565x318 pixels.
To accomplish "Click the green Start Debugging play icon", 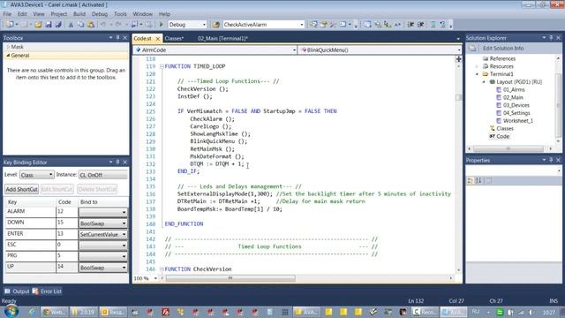I will 161,25.
